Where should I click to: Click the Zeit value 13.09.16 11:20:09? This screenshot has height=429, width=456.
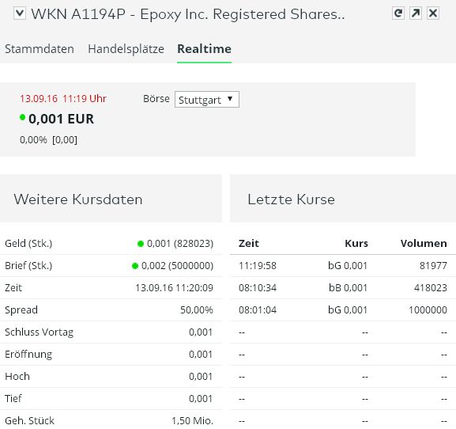pyautogui.click(x=174, y=288)
